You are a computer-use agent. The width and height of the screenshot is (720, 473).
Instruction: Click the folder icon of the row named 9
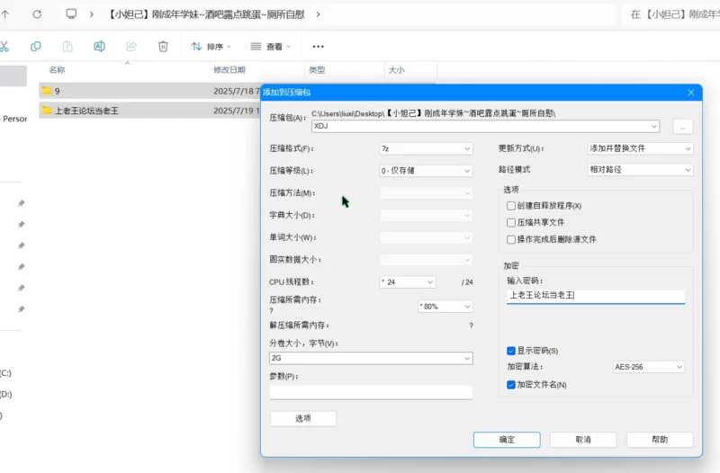click(x=47, y=91)
